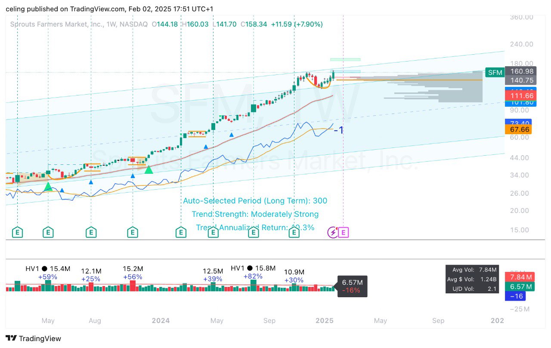Image resolution: width=551 pixels, height=348 pixels.
Task: Click the green SFM symbol price tag
Action: tap(495, 72)
